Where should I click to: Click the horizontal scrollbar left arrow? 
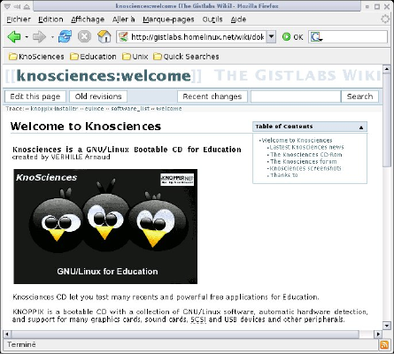[6, 335]
